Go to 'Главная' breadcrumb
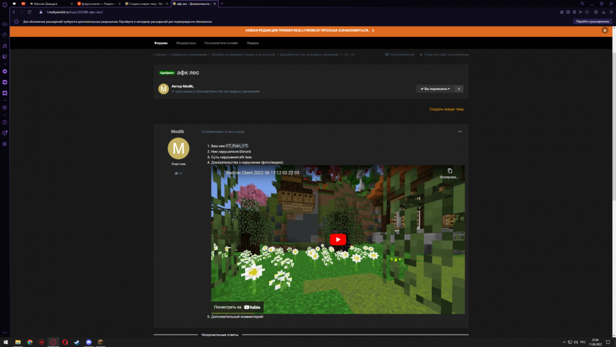 click(x=160, y=55)
